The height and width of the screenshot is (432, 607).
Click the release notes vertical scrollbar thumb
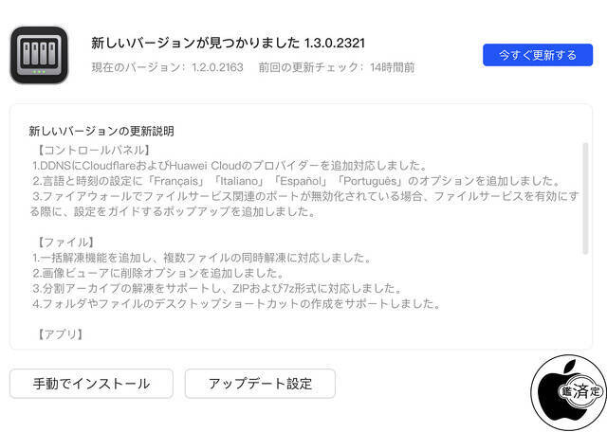pos(585,198)
